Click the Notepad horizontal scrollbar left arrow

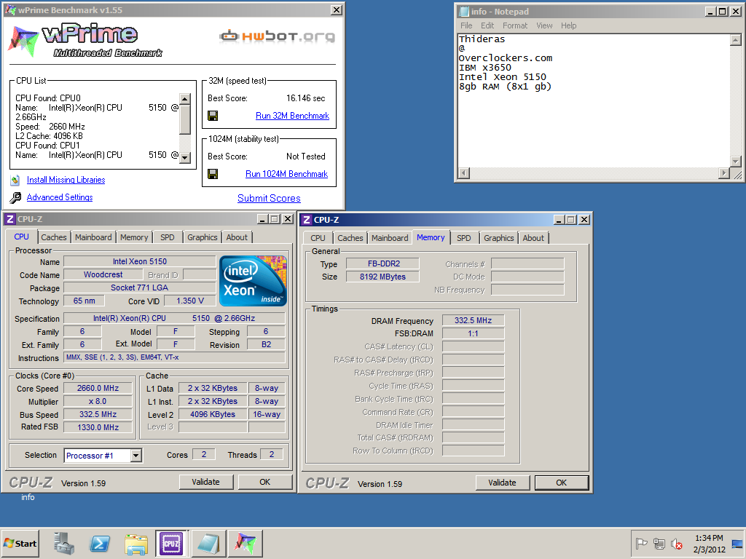point(464,173)
